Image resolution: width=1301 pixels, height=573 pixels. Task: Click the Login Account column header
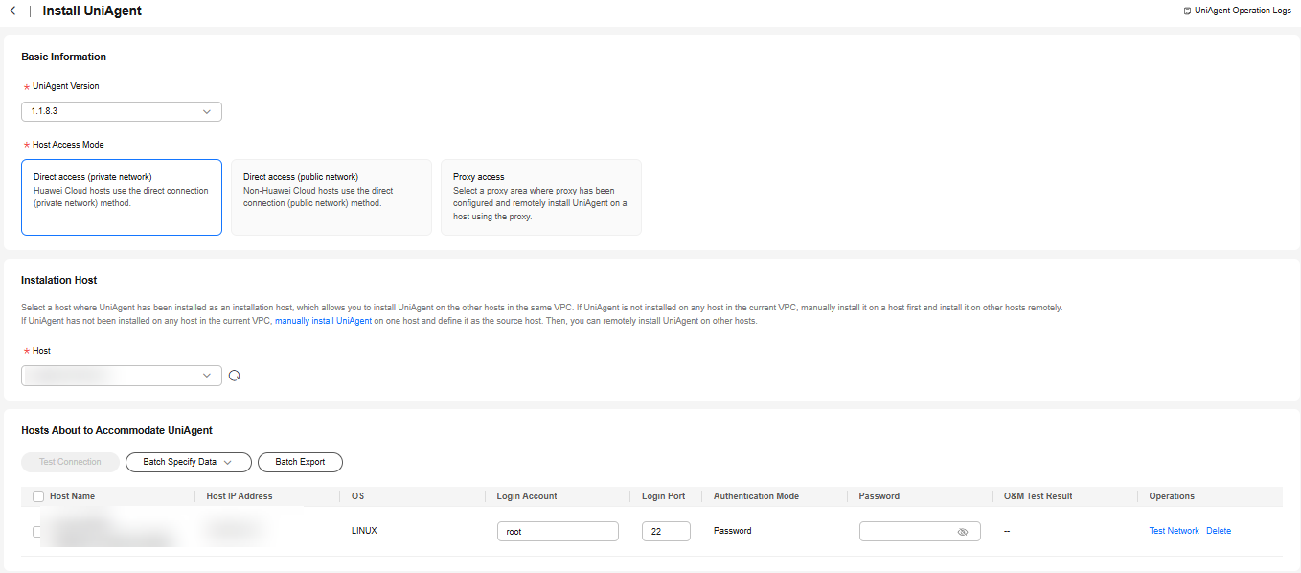527,496
